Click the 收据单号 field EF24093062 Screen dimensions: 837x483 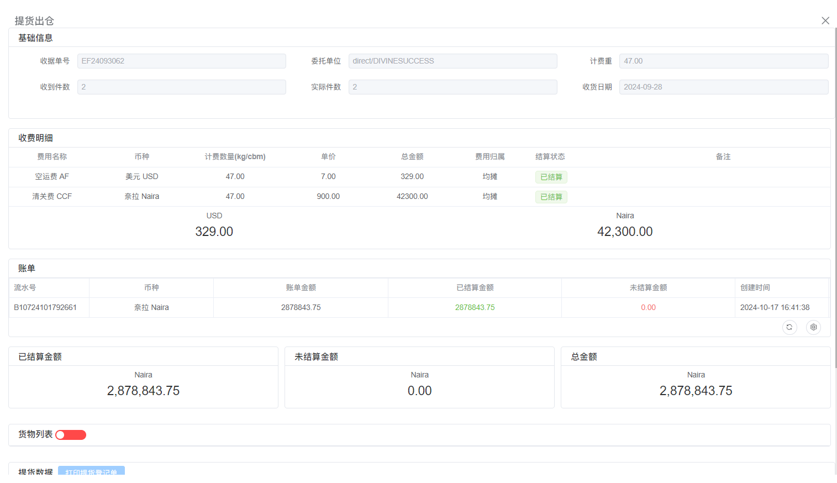pyautogui.click(x=182, y=61)
